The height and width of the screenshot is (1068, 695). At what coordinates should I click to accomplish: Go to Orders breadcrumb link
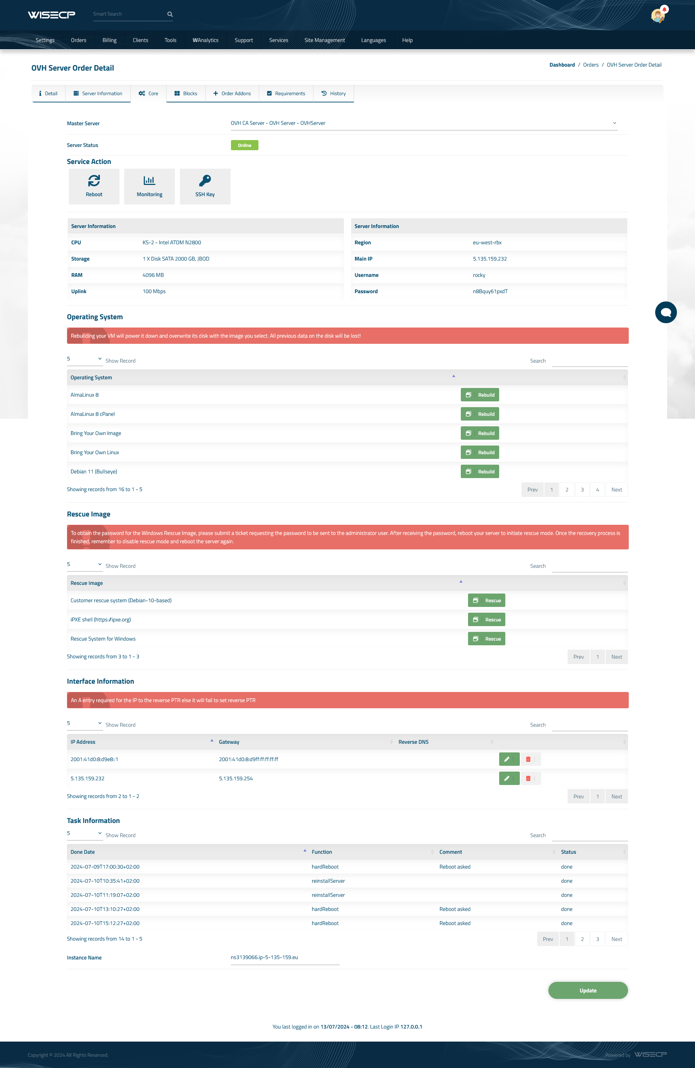click(x=591, y=65)
